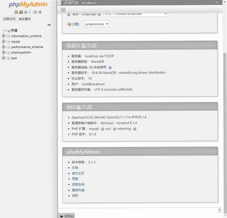Click the Language help icon

coord(99,14)
